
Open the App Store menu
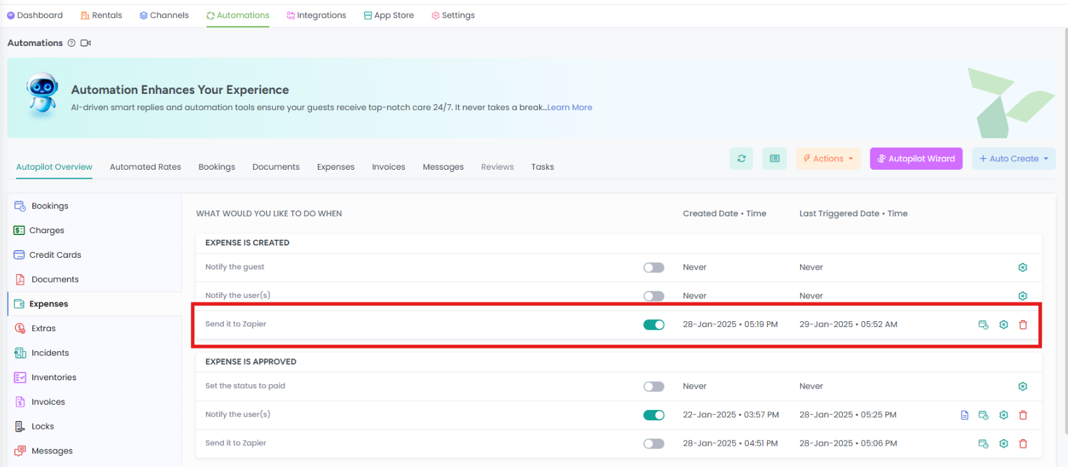pos(389,15)
